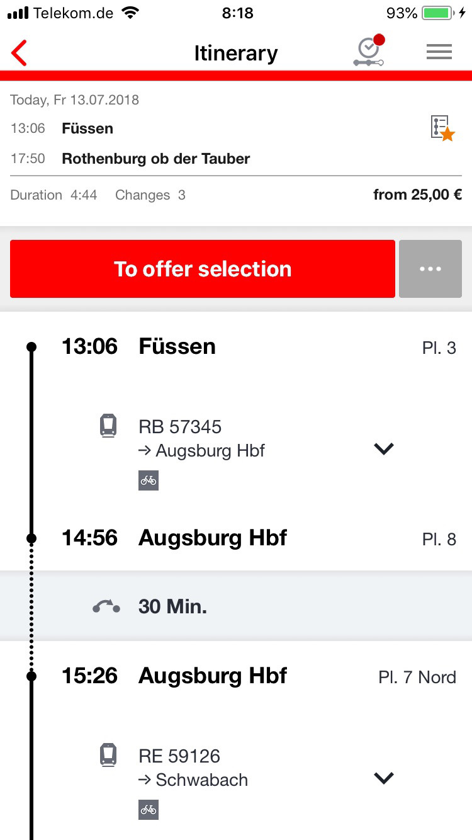
Task: Select the 15:26 Augsburg Hbf departure stop
Action: (x=236, y=676)
